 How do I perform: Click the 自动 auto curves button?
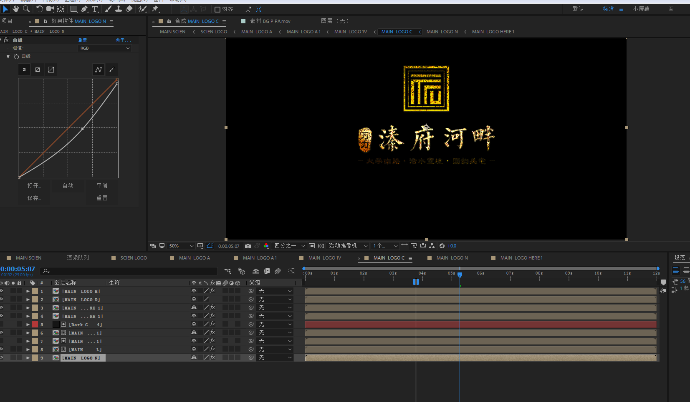[68, 185]
